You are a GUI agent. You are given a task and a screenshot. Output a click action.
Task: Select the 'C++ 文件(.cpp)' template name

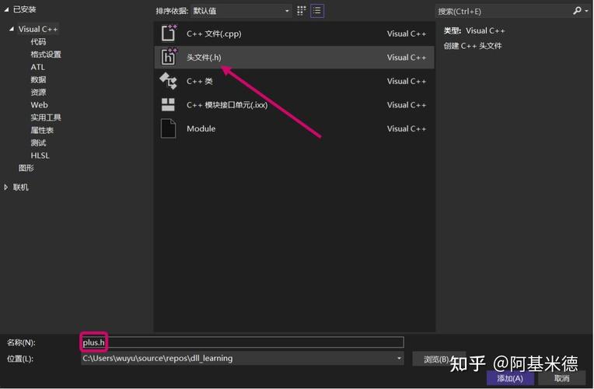pos(214,33)
